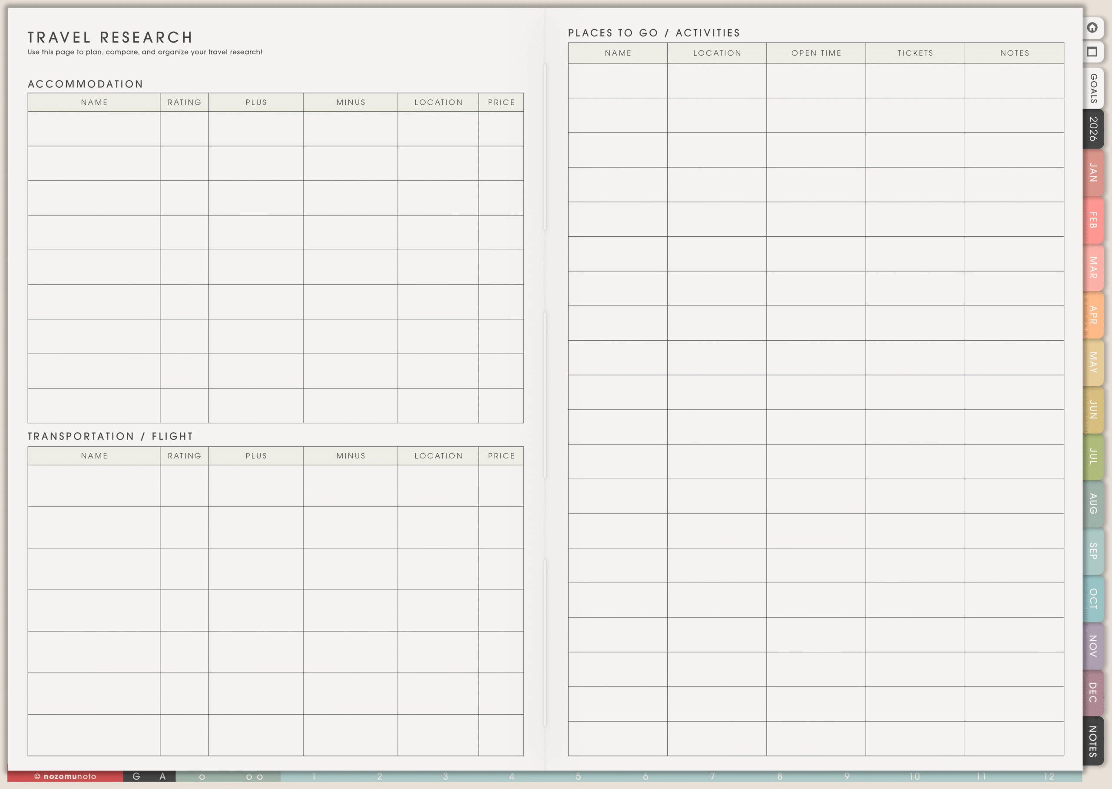Click the square page icon tab
1112x789 pixels.
click(1092, 52)
